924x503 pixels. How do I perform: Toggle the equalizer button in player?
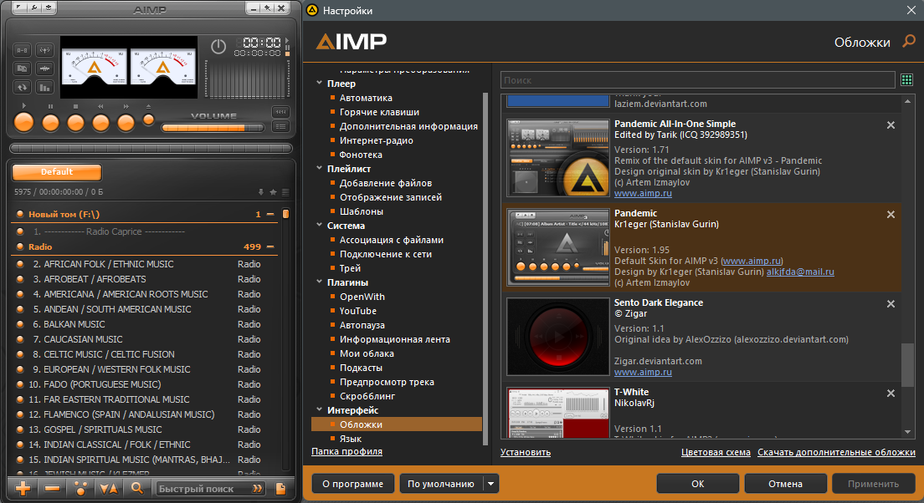pyautogui.click(x=44, y=88)
